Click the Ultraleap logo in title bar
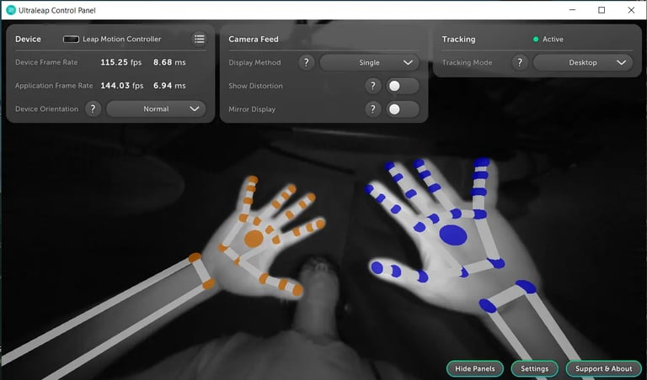Viewport: 647px width, 380px height. pyautogui.click(x=11, y=10)
